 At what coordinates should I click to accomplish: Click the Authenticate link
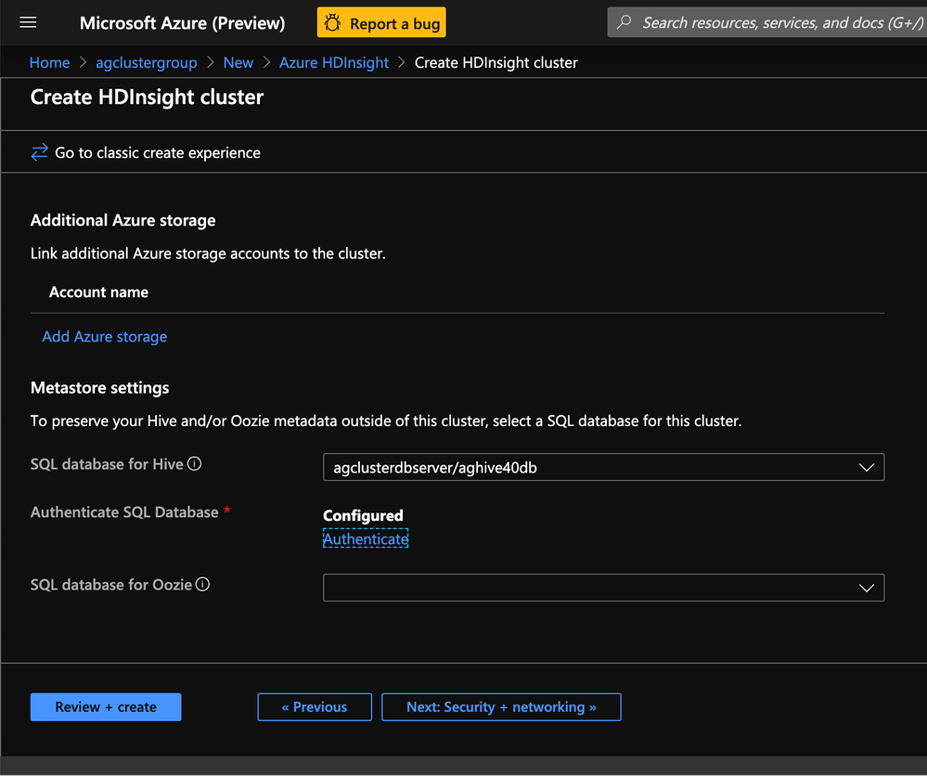[366, 538]
